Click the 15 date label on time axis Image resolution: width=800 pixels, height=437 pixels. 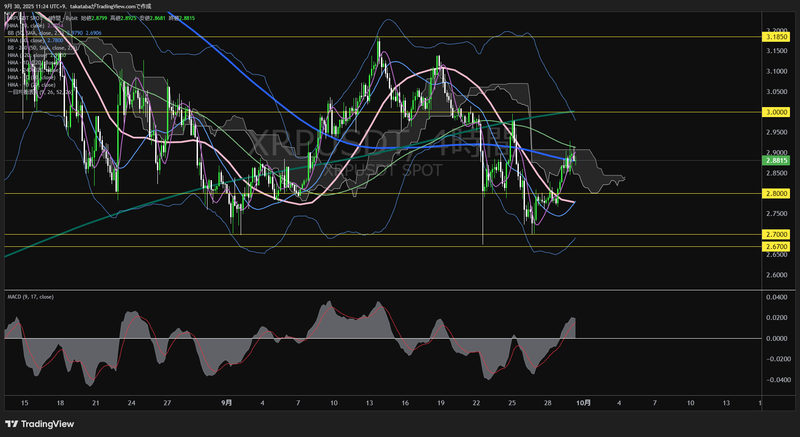click(24, 403)
